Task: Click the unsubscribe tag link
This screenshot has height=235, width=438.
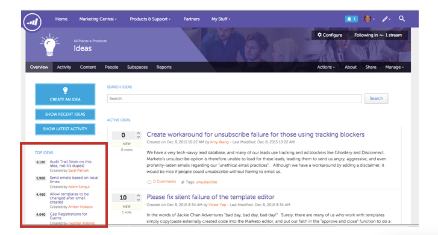Action: pos(206,182)
